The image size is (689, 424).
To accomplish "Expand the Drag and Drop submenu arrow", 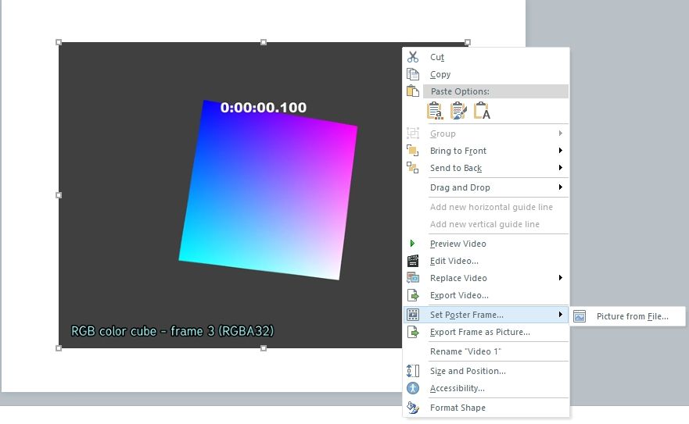I will pos(560,187).
